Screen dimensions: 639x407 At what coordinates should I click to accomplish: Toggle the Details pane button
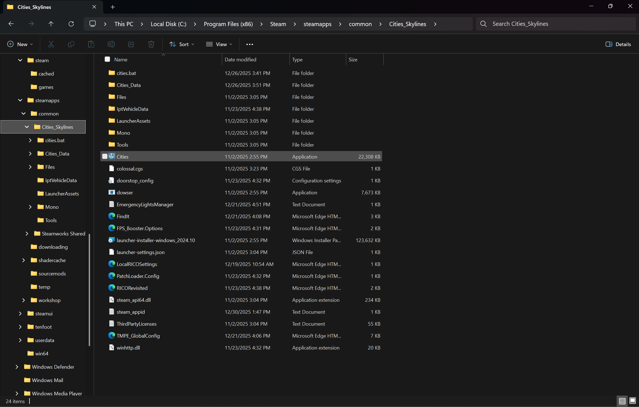tap(618, 44)
